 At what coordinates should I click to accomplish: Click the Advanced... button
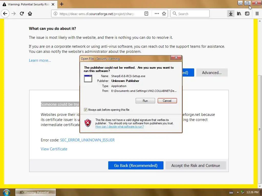[x=212, y=73]
